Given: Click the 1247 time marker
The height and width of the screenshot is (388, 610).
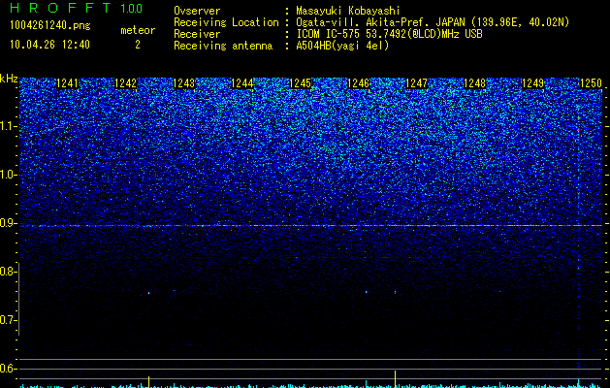Looking at the screenshot, I should (x=416, y=83).
